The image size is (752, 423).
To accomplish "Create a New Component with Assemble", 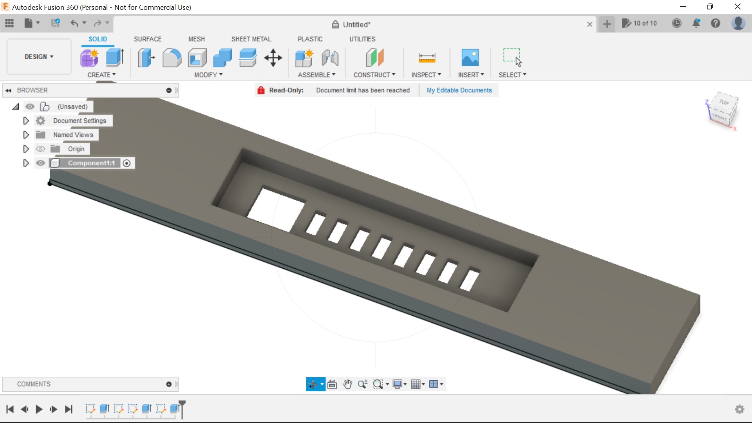I will click(x=304, y=58).
